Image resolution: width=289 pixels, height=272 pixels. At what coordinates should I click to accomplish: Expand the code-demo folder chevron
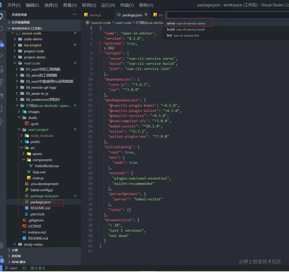[x=15, y=39]
